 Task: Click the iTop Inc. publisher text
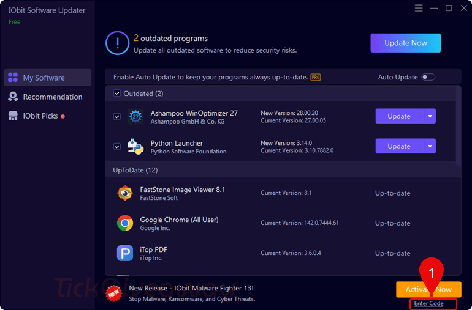click(151, 258)
